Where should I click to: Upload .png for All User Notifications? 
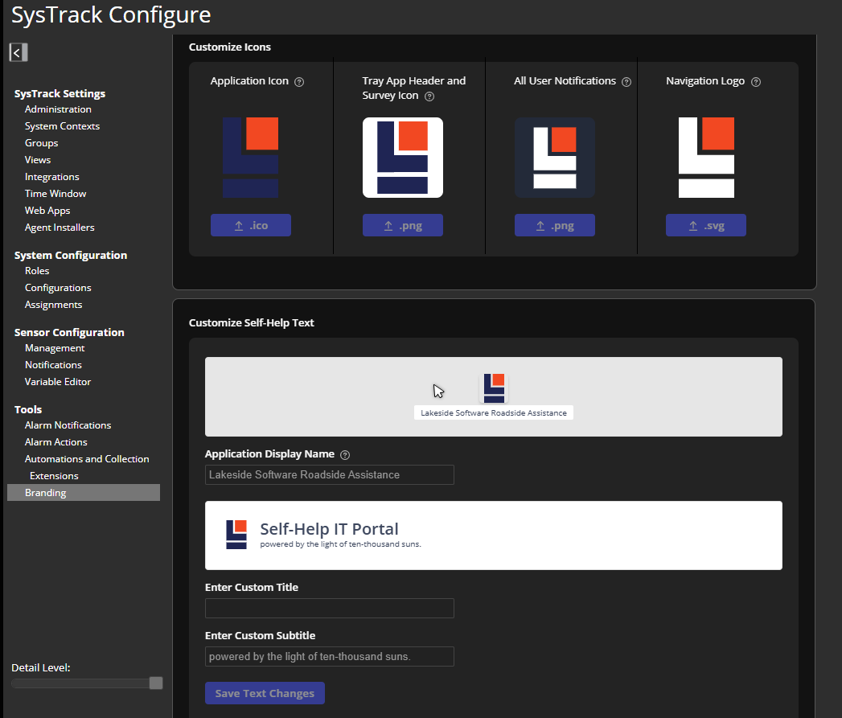click(555, 226)
